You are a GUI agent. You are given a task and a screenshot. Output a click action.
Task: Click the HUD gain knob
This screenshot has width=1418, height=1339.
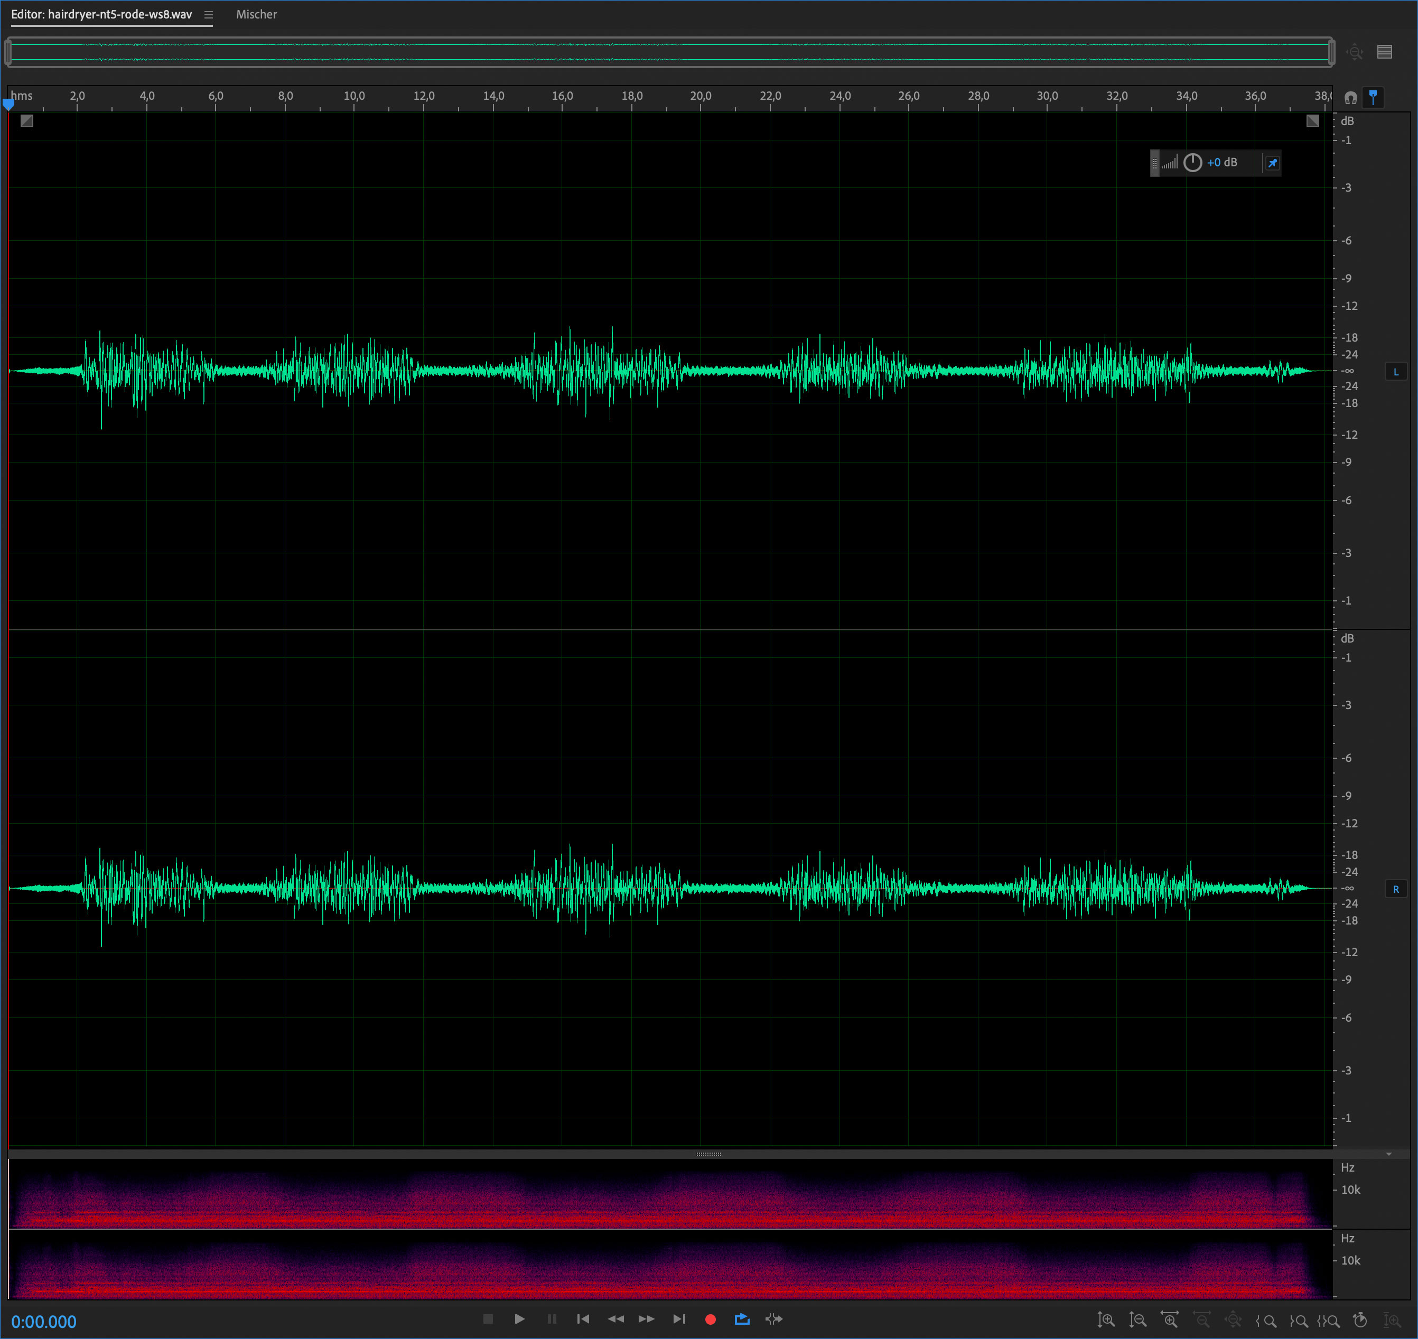pos(1192,163)
